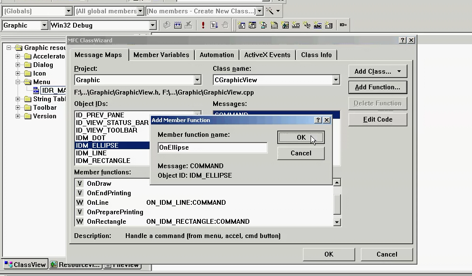Image resolution: width=472 pixels, height=276 pixels.
Task: Open the No members Create New Class dropdown
Action: pos(260,11)
